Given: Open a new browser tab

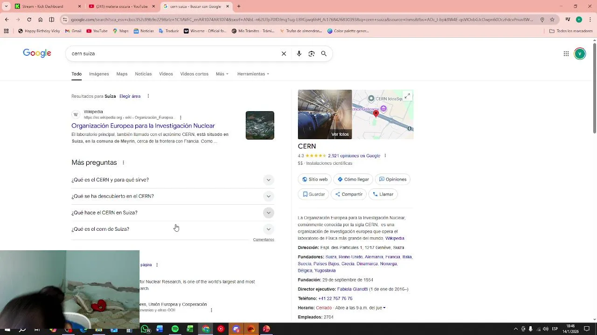Looking at the screenshot, I should (239, 7).
